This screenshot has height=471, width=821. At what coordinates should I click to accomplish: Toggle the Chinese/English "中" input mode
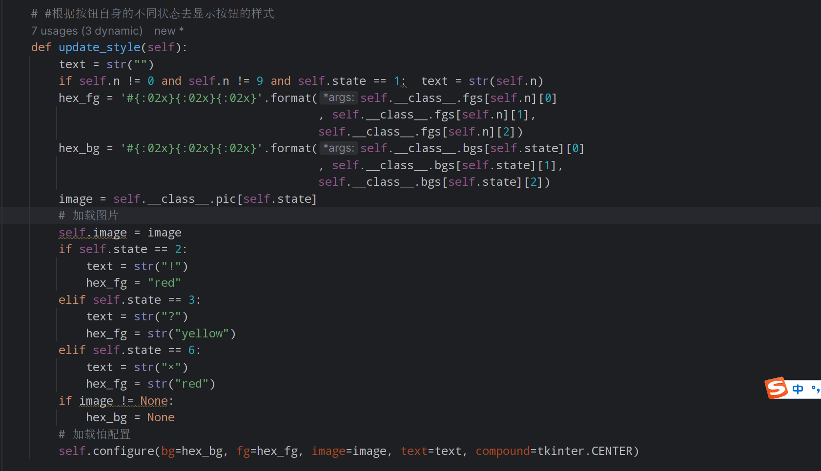(798, 389)
